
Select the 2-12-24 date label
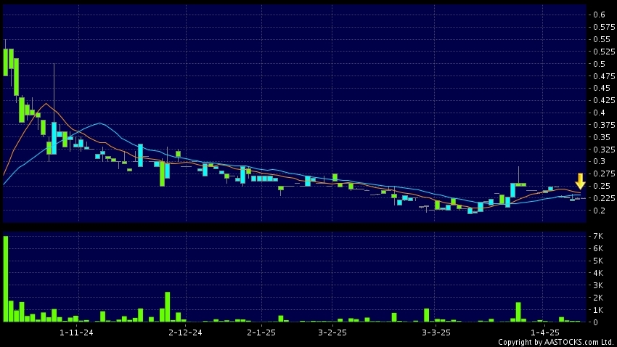pyautogui.click(x=185, y=332)
